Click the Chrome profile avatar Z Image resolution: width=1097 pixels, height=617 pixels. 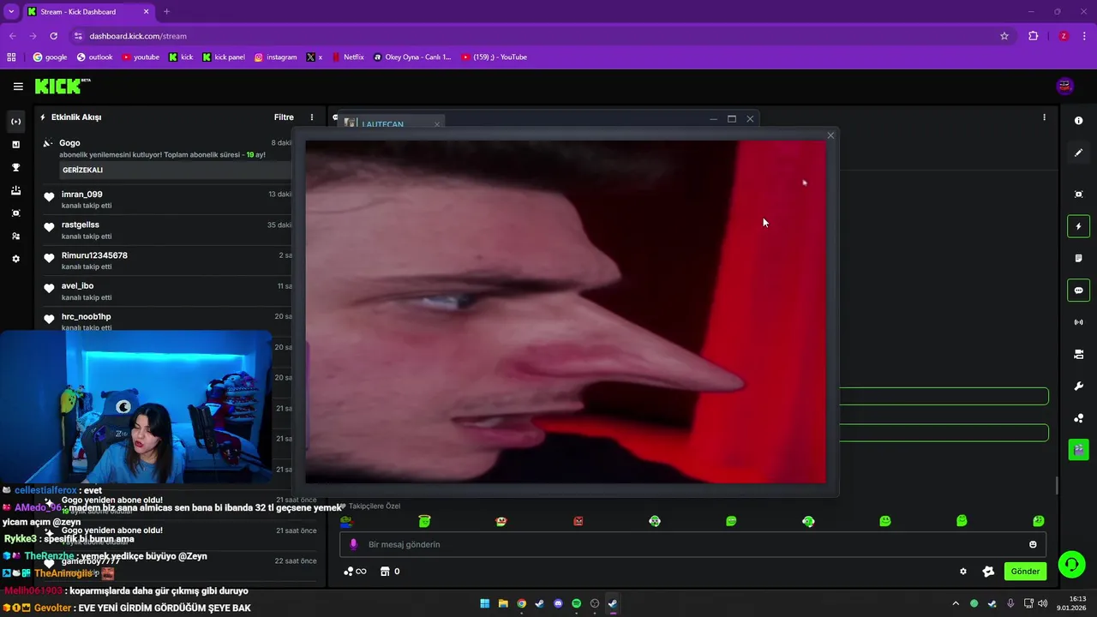1064,36
